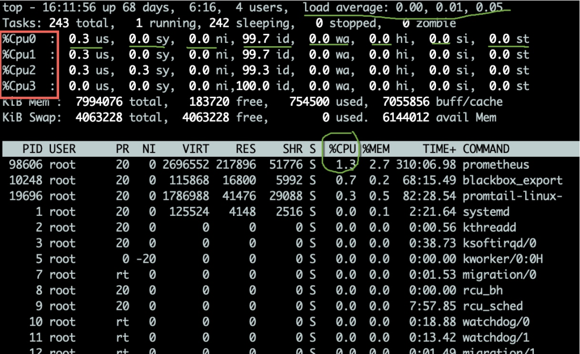Image resolution: width=580 pixels, height=354 pixels.
Task: Select the rcu_sched process name
Action: coord(492,306)
